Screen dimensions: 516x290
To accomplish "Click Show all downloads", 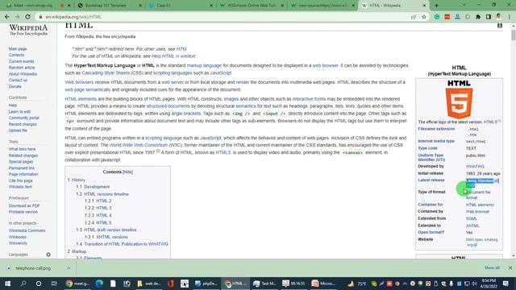I will point(492,268).
